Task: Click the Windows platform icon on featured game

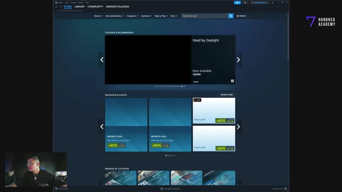Action: [232, 81]
